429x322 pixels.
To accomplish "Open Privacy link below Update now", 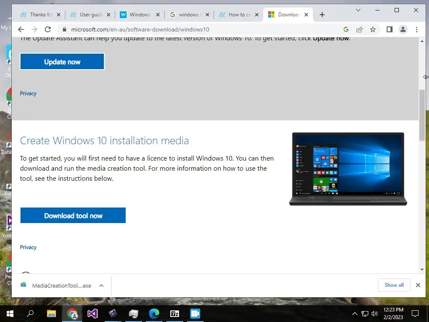I will point(28,93).
